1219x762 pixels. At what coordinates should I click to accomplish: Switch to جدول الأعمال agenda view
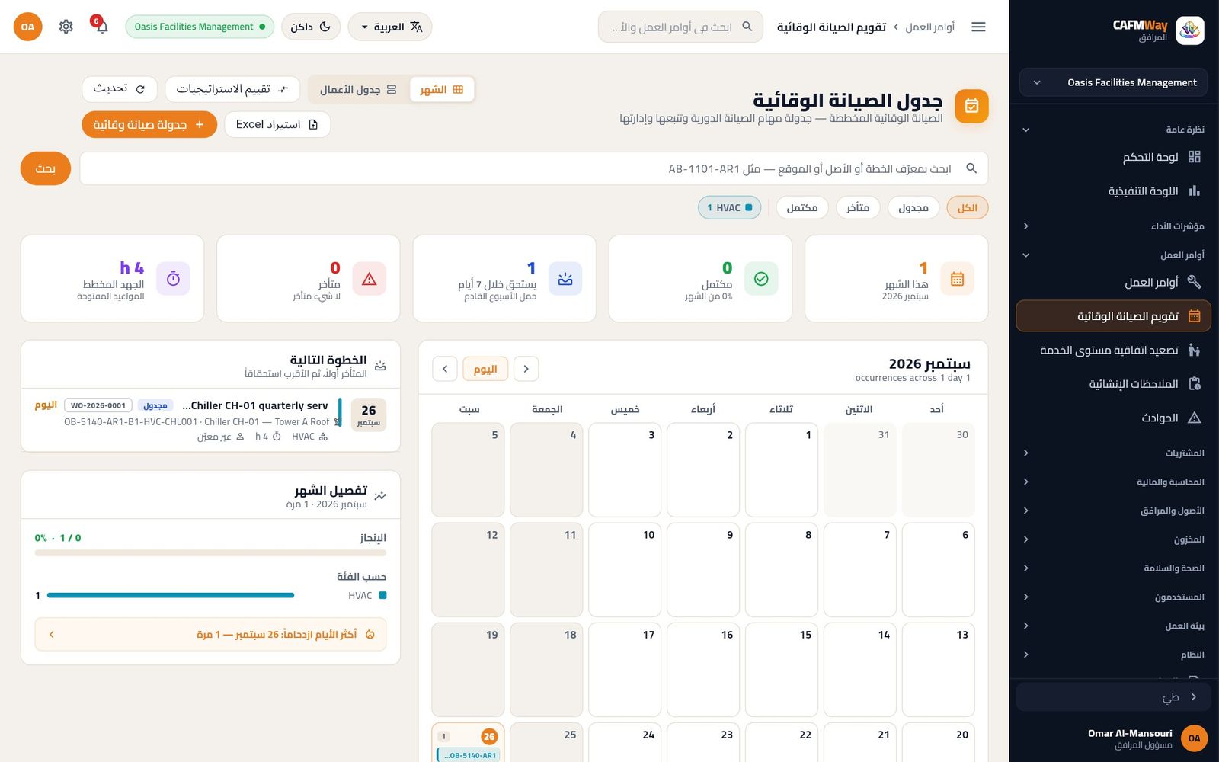[x=359, y=89]
